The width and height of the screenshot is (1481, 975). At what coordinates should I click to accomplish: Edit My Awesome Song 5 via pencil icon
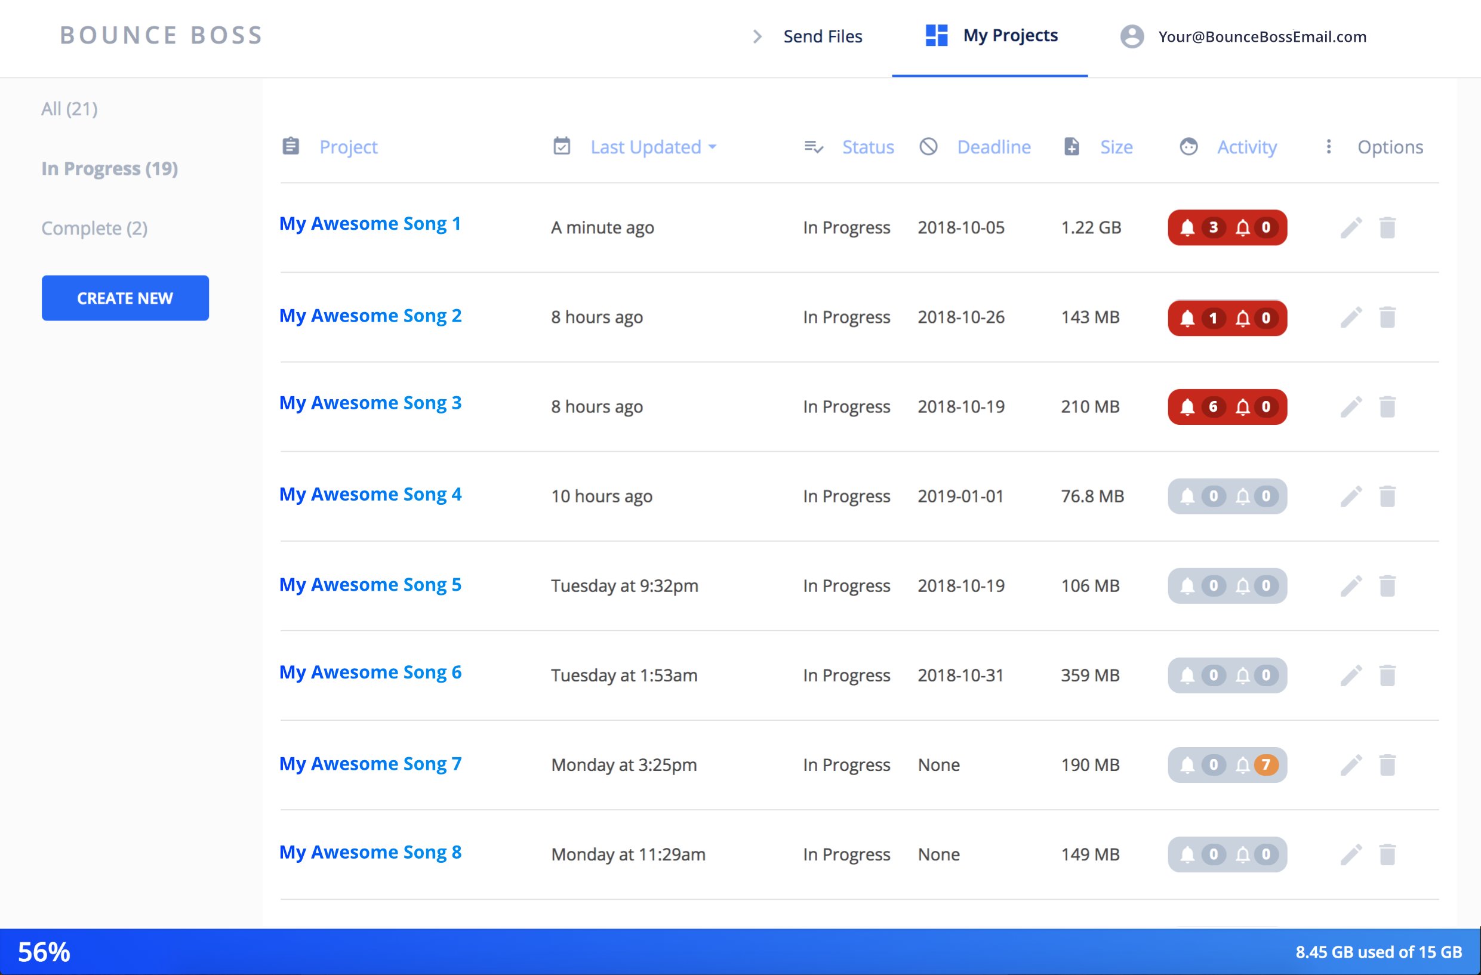(x=1351, y=585)
